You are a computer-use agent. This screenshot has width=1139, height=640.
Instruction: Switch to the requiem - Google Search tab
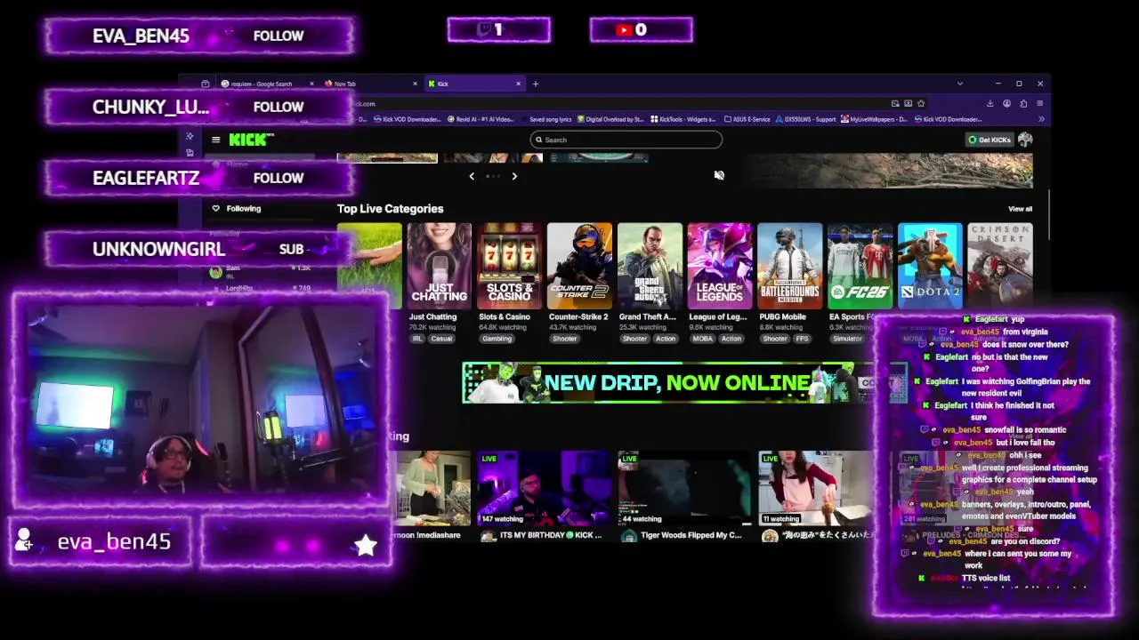tap(261, 84)
